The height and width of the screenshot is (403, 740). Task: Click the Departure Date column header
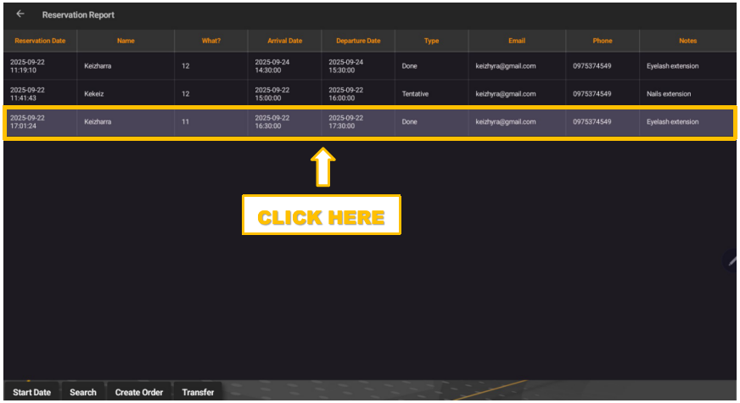[x=358, y=41]
